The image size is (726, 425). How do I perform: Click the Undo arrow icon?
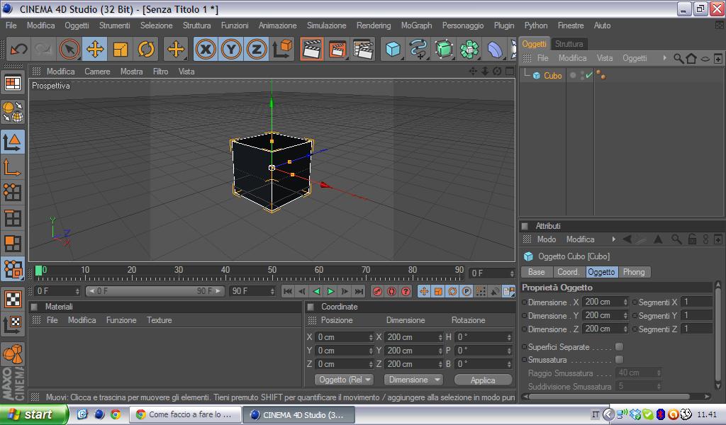click(18, 49)
